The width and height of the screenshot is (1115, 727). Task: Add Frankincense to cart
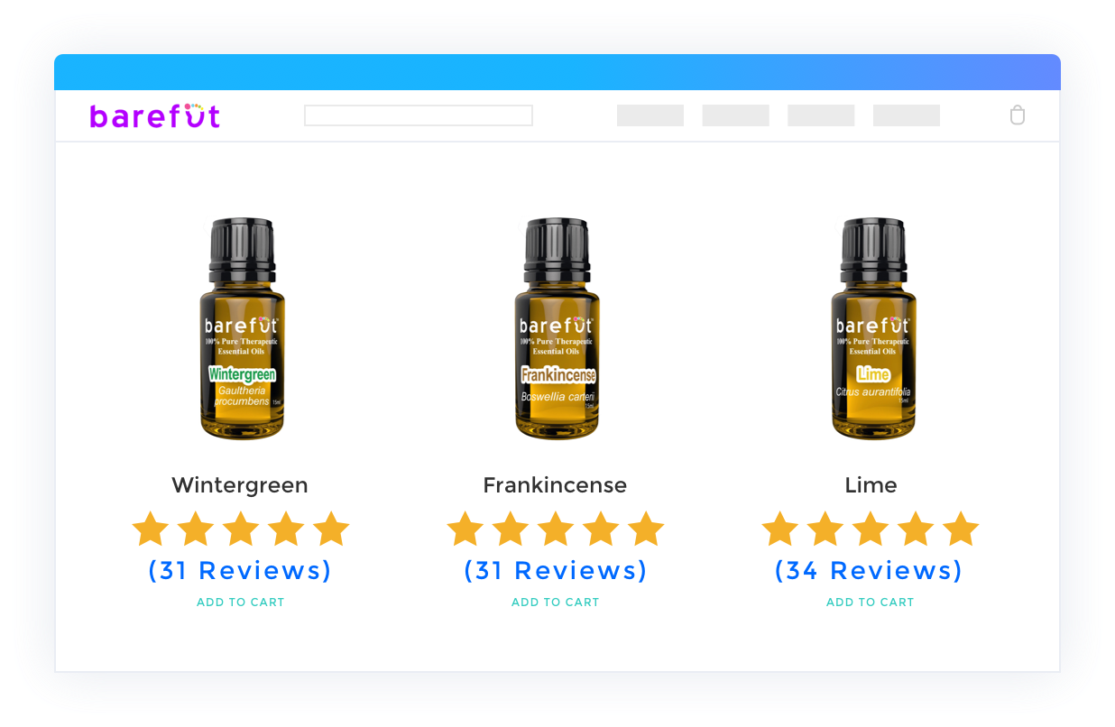pos(556,603)
